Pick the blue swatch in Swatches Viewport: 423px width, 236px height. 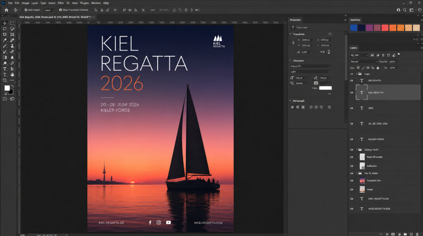pyautogui.click(x=354, y=28)
